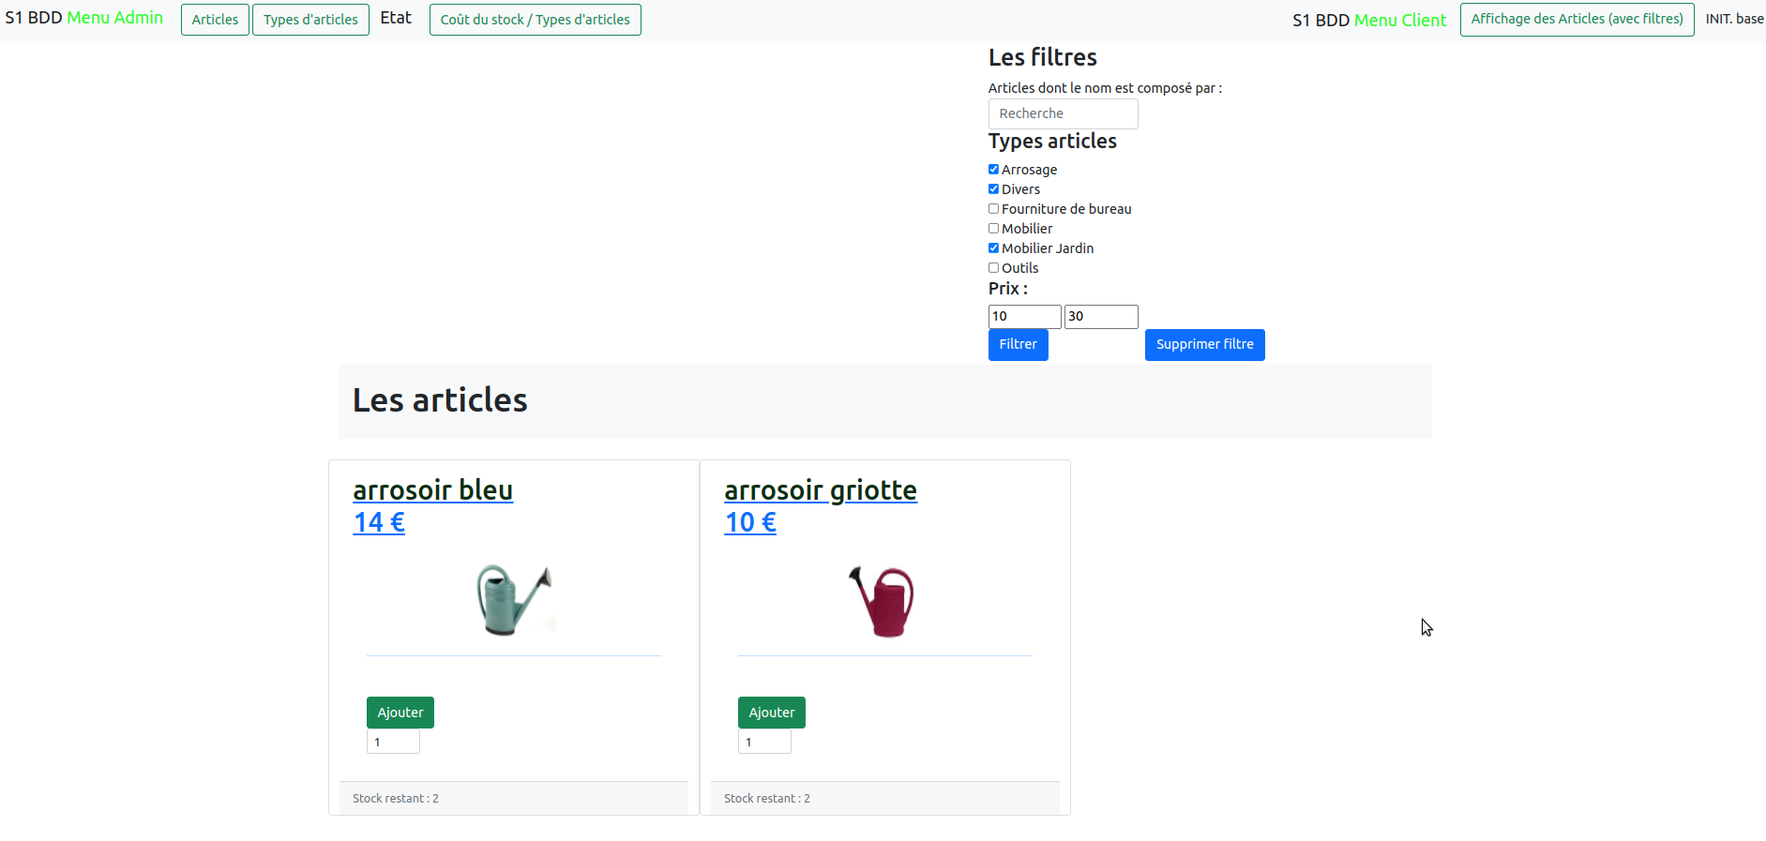Click Supprimer filtre button
1766x841 pixels.
[x=1204, y=344]
